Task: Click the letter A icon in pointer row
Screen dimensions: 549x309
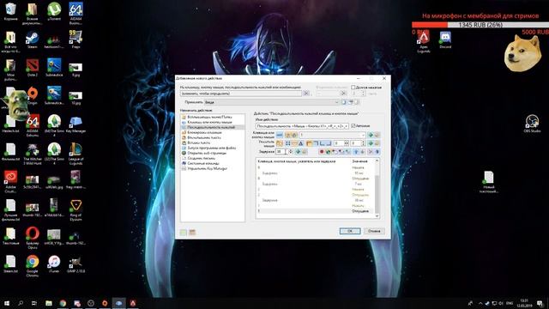Action: [301, 143]
